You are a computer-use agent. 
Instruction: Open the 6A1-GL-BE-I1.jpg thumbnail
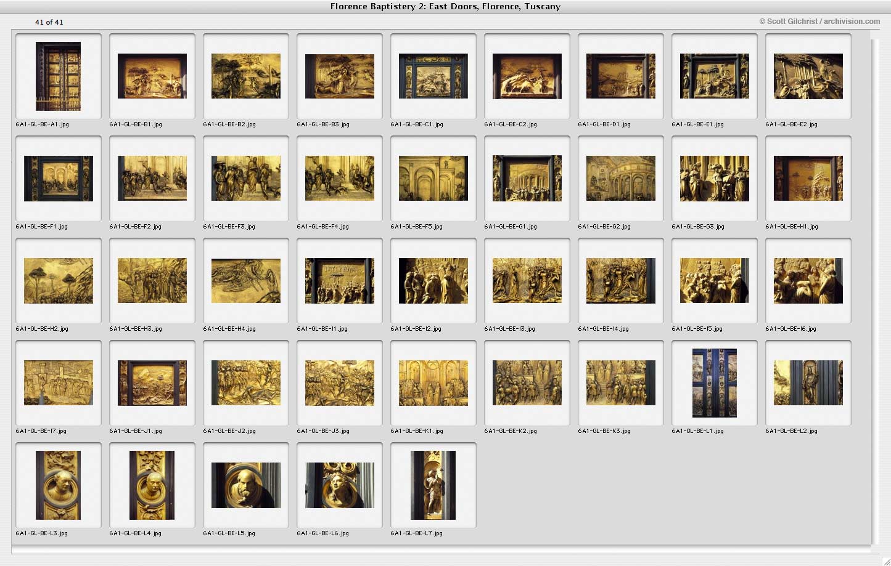pos(340,281)
